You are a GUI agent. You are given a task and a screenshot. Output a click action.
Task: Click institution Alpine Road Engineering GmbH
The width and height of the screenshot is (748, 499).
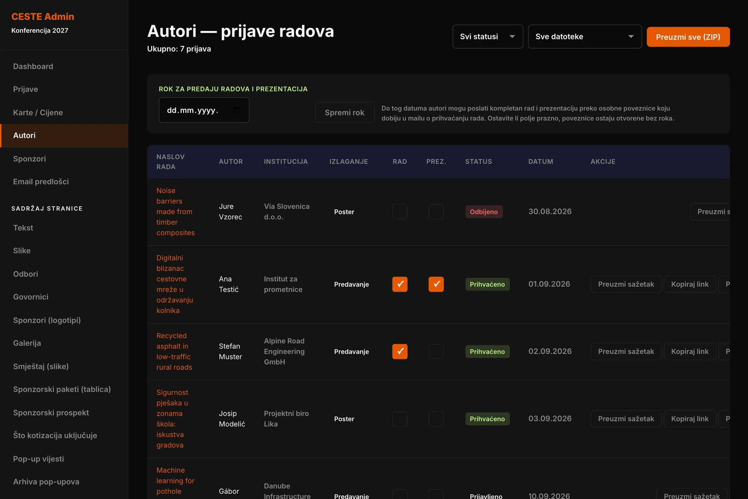click(284, 351)
